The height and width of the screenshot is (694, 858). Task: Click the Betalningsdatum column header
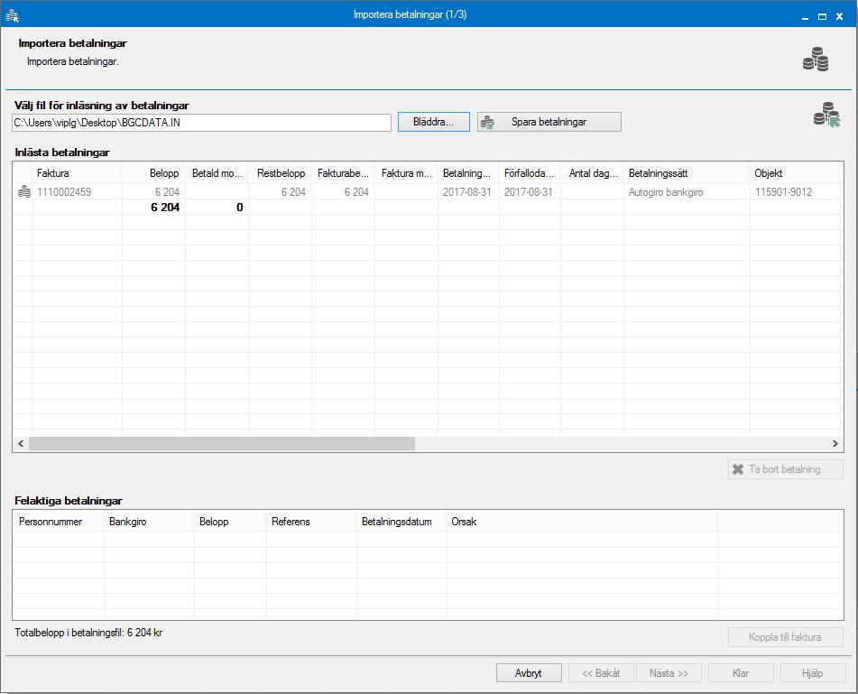click(x=401, y=522)
